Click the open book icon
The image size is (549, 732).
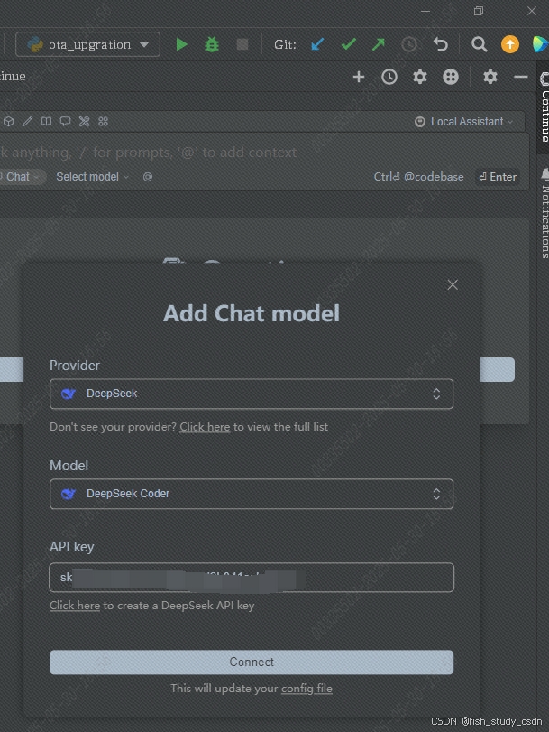click(46, 121)
